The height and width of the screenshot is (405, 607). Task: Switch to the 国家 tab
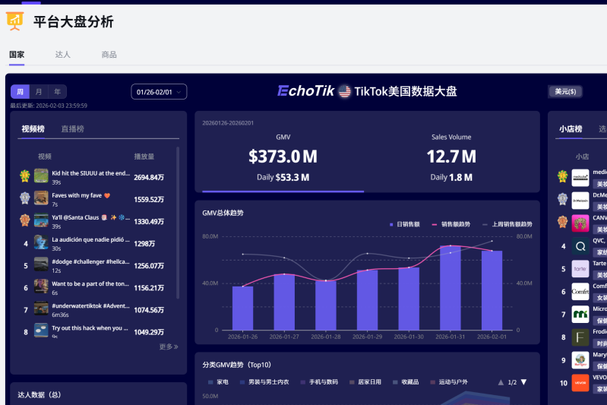[x=17, y=55]
